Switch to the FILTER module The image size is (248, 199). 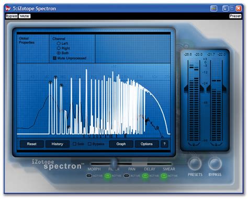(114, 169)
